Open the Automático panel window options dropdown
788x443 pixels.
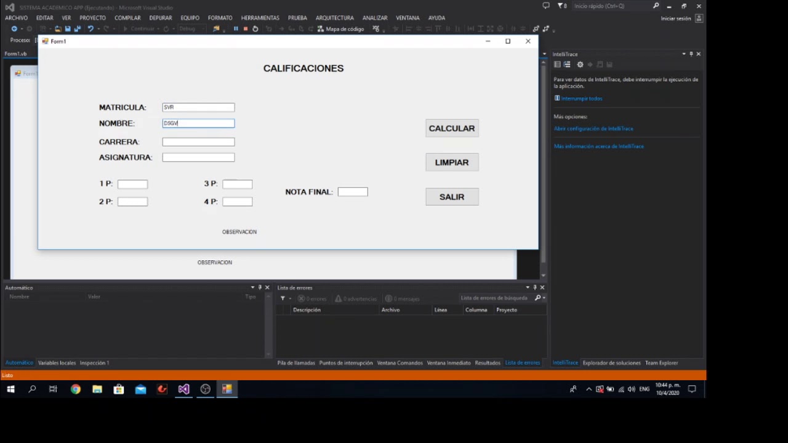(x=252, y=287)
